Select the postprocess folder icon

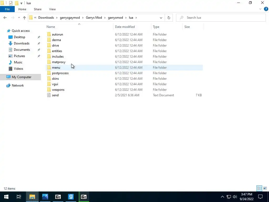click(49, 73)
